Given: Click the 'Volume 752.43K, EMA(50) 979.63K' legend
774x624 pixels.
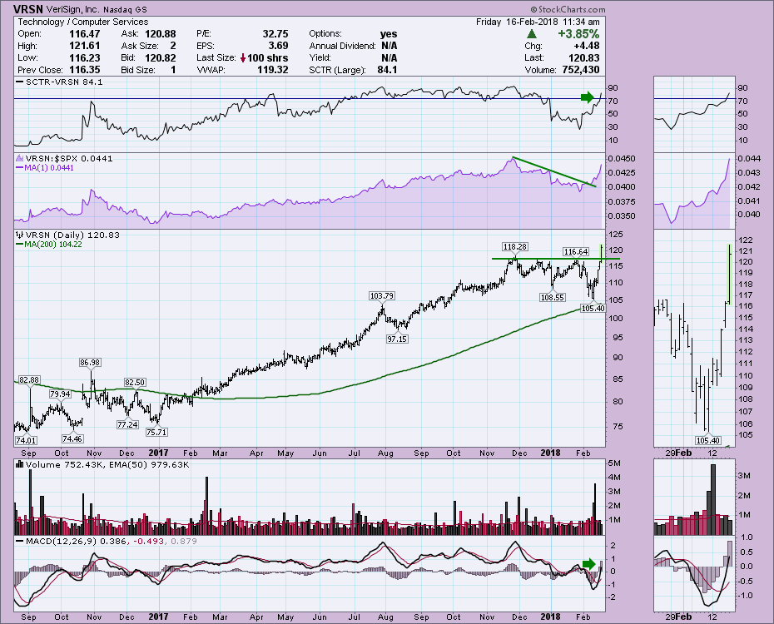Looking at the screenshot, I should tap(107, 464).
